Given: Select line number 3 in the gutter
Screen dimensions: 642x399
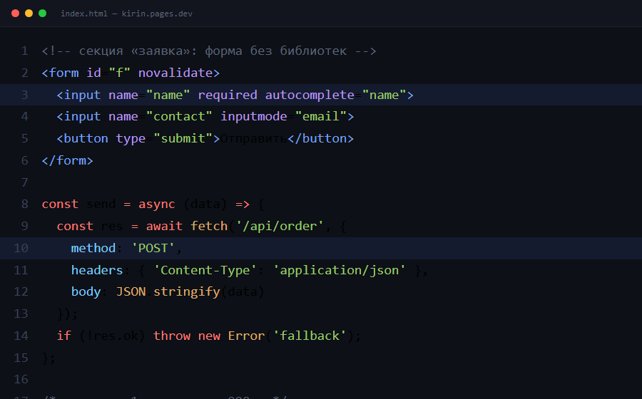Looking at the screenshot, I should coord(24,95).
